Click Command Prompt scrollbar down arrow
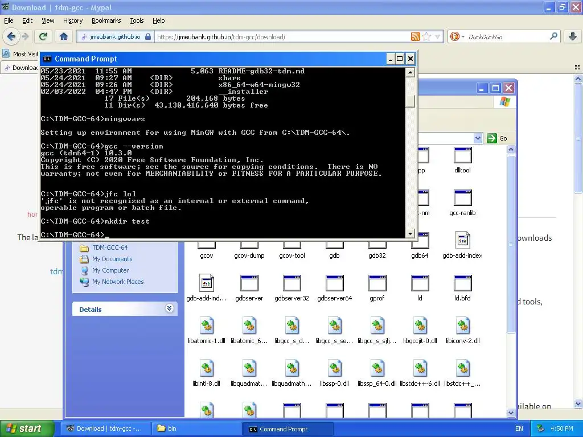Screen dimensions: 583x437 (410, 234)
